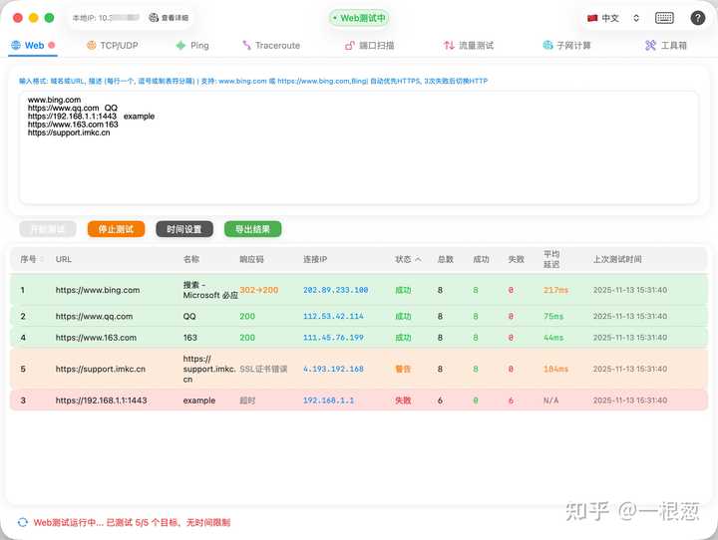Click the 217ms average latency value
This screenshot has width=718, height=540.
pyautogui.click(x=555, y=290)
